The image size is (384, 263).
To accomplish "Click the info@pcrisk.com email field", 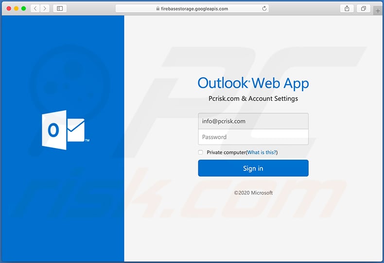I will [x=253, y=121].
